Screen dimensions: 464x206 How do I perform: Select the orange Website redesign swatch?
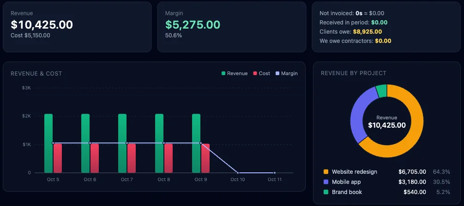click(x=326, y=172)
